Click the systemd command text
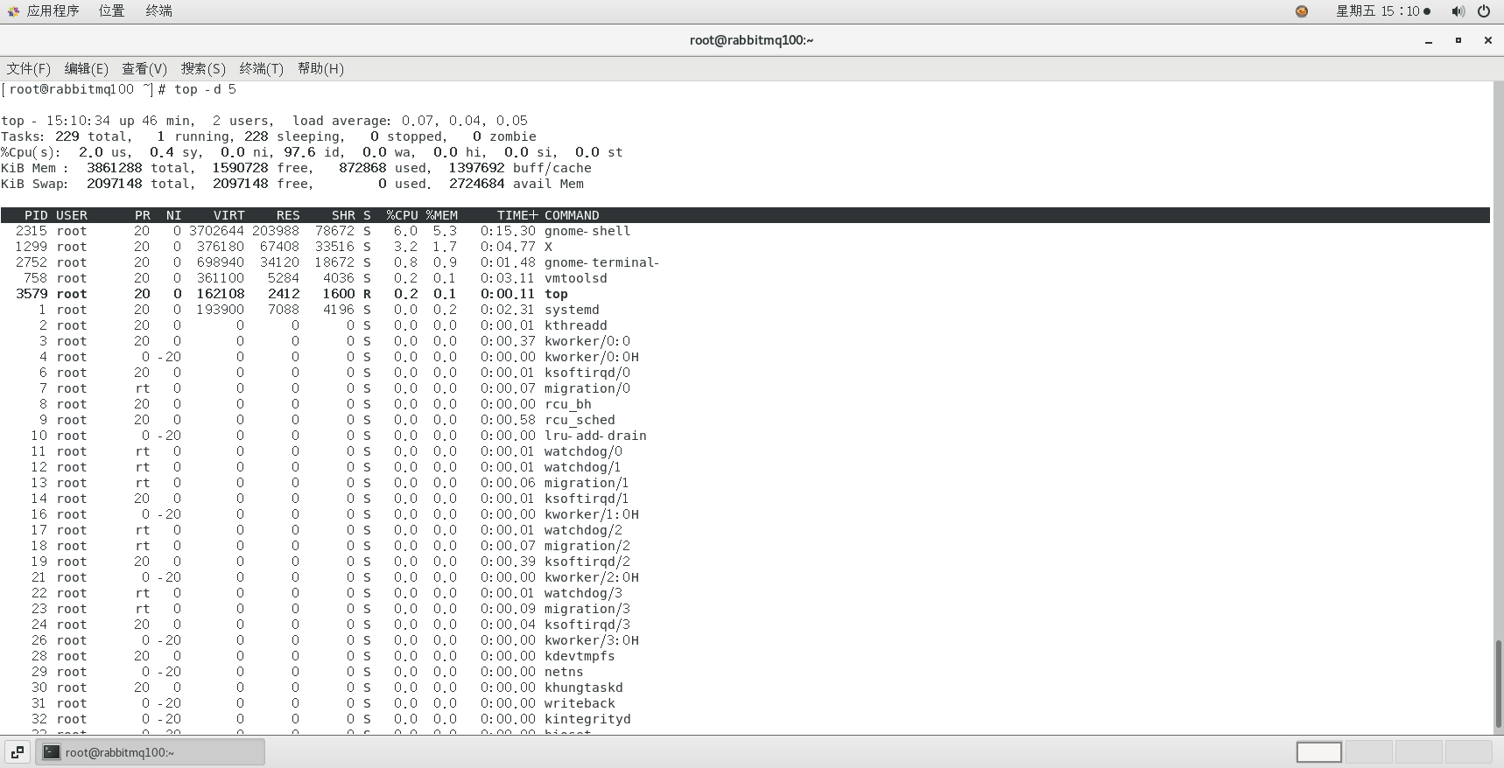The image size is (1504, 768). pyautogui.click(x=572, y=310)
